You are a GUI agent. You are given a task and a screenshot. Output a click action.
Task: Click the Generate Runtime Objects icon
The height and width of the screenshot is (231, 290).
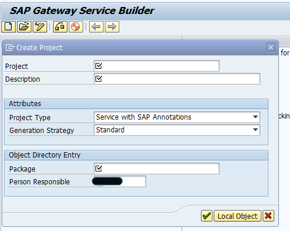60,27
